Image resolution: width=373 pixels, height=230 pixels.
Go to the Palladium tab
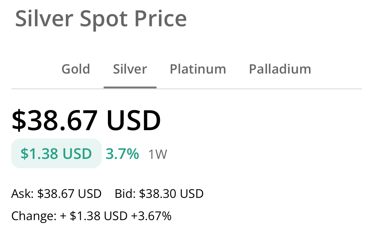coord(280,69)
